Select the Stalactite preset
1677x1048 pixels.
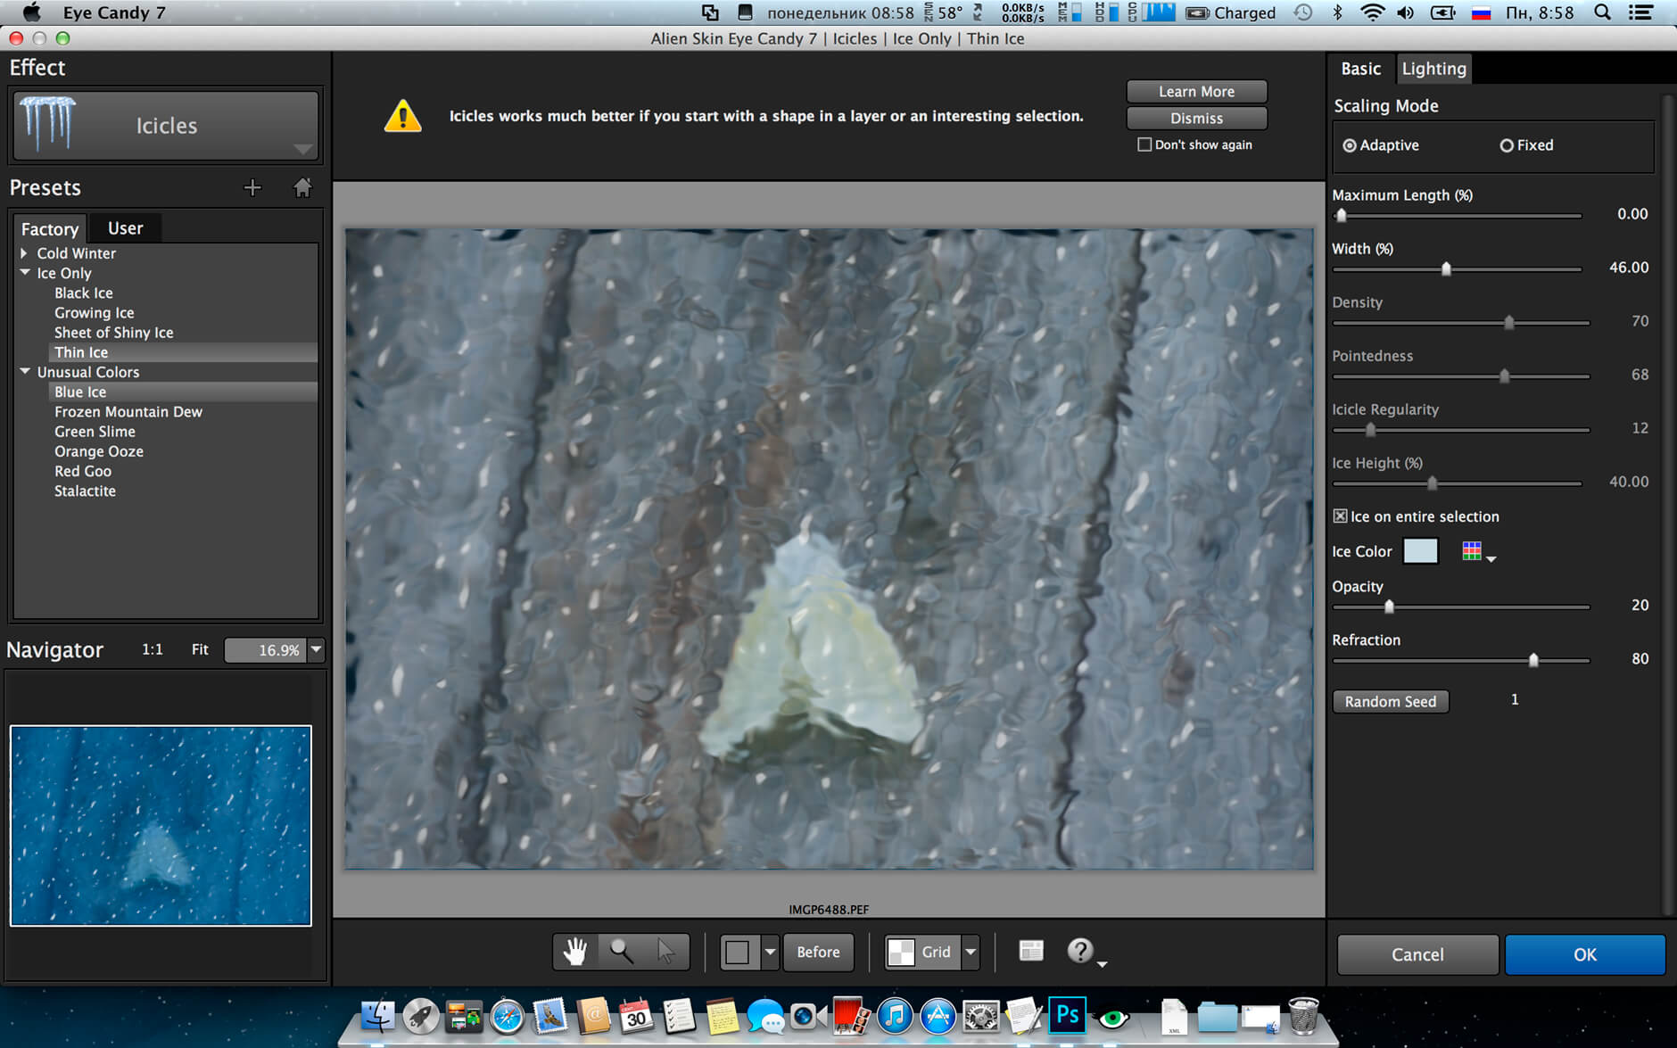click(x=85, y=491)
